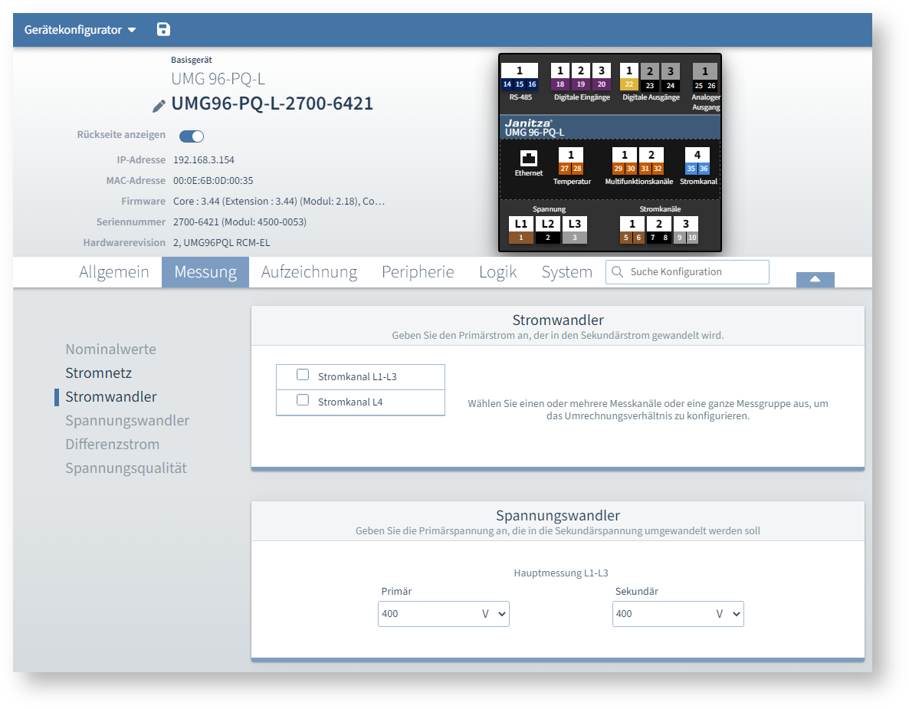The height and width of the screenshot is (709, 909).
Task: Click the RS-485 terminal block
Action: point(519,77)
